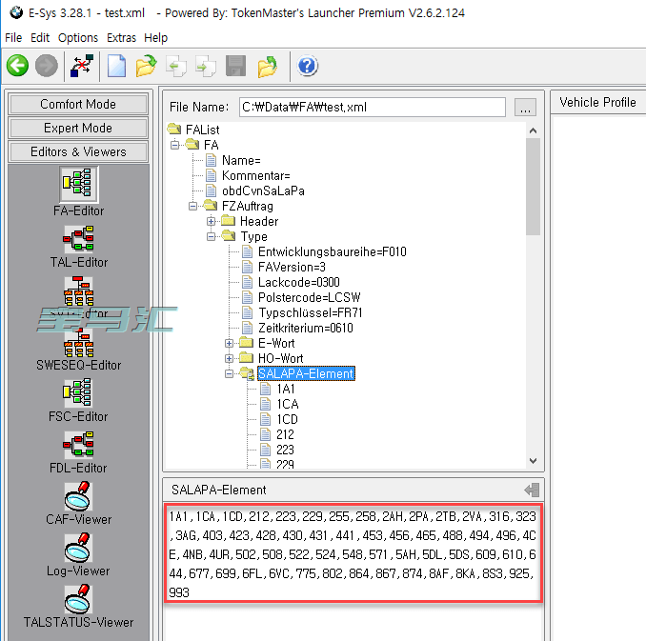Screen dimensions: 646x641
Task: Open the TAL-Editor from the sidebar
Action: click(78, 244)
